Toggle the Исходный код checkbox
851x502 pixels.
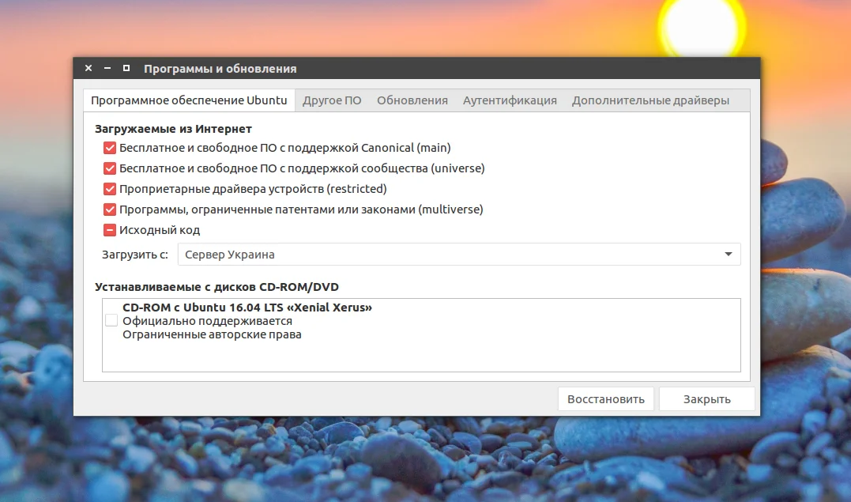coord(110,230)
